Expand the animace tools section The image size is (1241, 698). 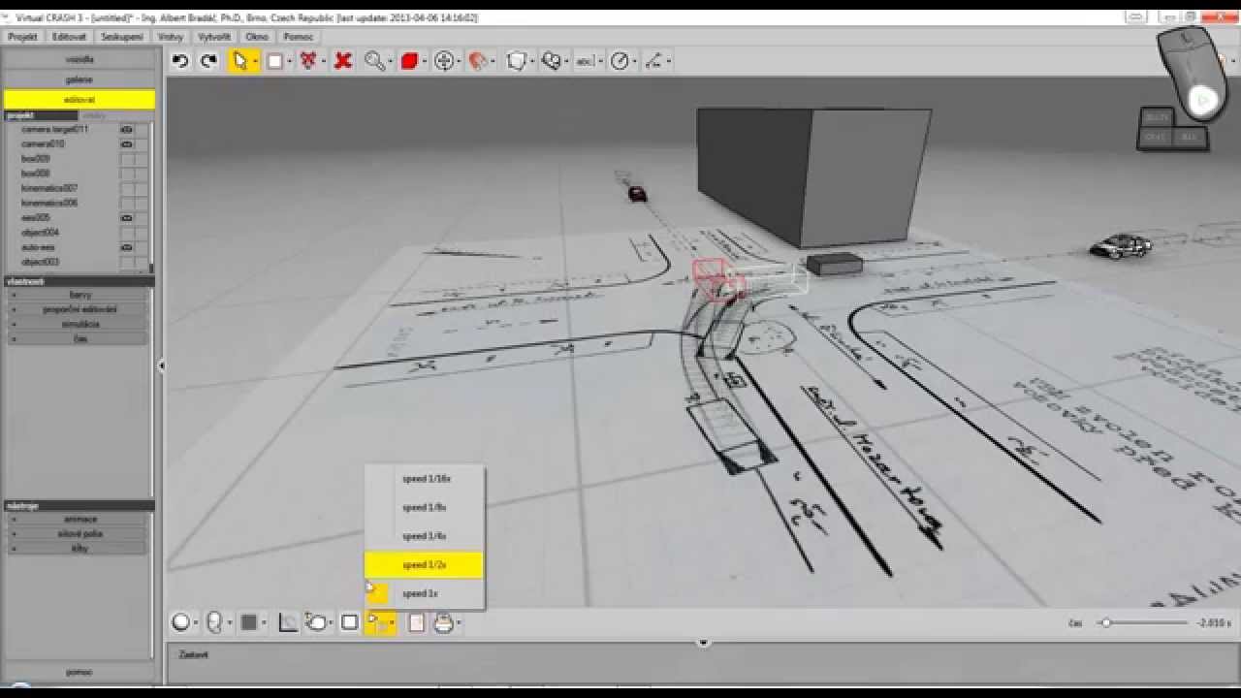(80, 519)
